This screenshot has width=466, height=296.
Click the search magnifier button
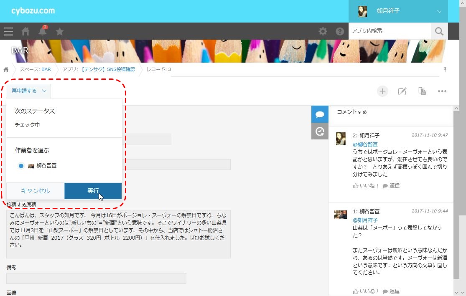click(439, 31)
